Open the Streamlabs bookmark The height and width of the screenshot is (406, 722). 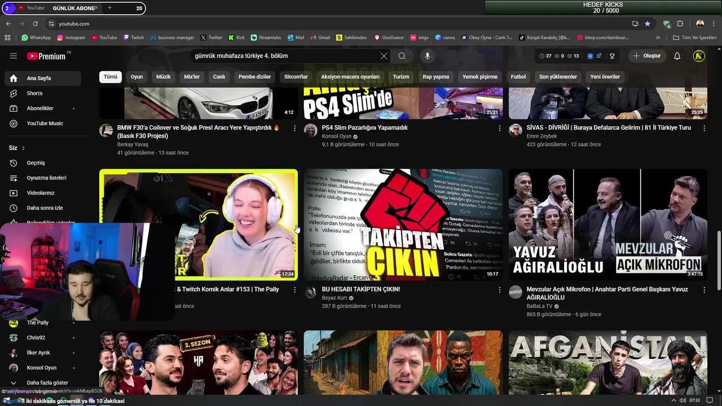(266, 38)
